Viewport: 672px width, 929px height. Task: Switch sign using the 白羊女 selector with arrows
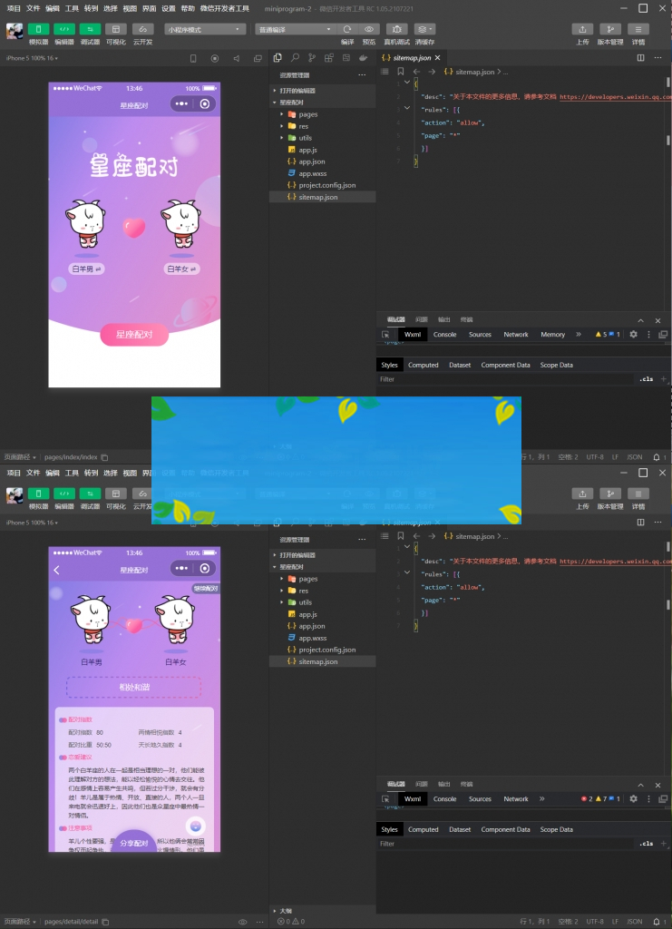pos(181,269)
